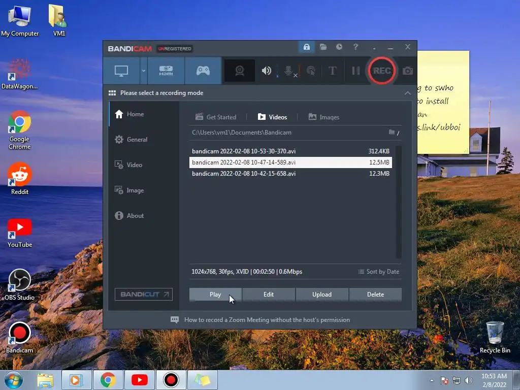Click Sort by Date option
The width and height of the screenshot is (520, 390).
(x=378, y=272)
